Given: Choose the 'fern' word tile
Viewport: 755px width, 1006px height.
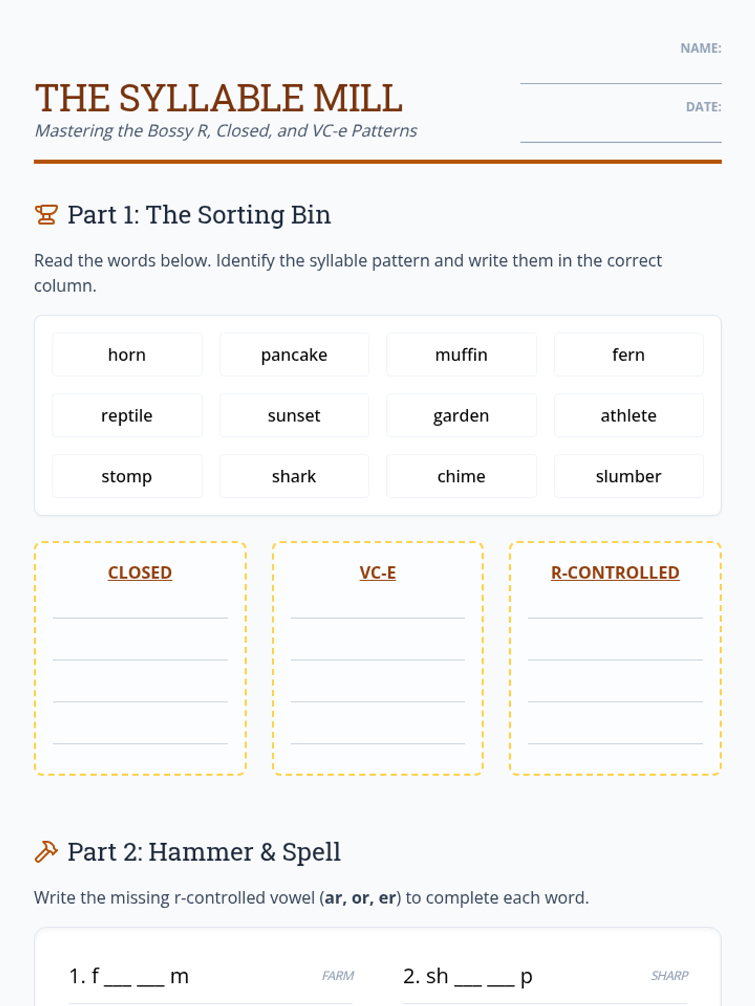Looking at the screenshot, I should point(628,355).
